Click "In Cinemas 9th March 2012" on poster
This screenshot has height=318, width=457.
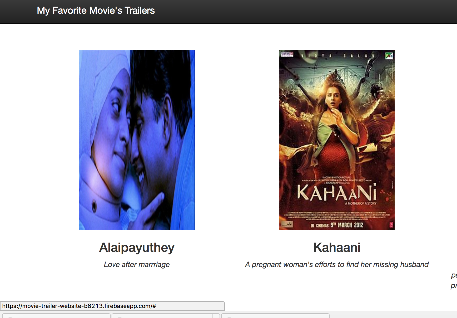(337, 225)
